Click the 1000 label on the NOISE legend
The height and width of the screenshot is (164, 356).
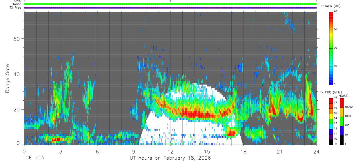coord(348,116)
